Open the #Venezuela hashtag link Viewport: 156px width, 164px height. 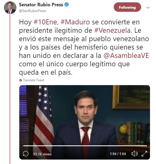click(x=112, y=31)
